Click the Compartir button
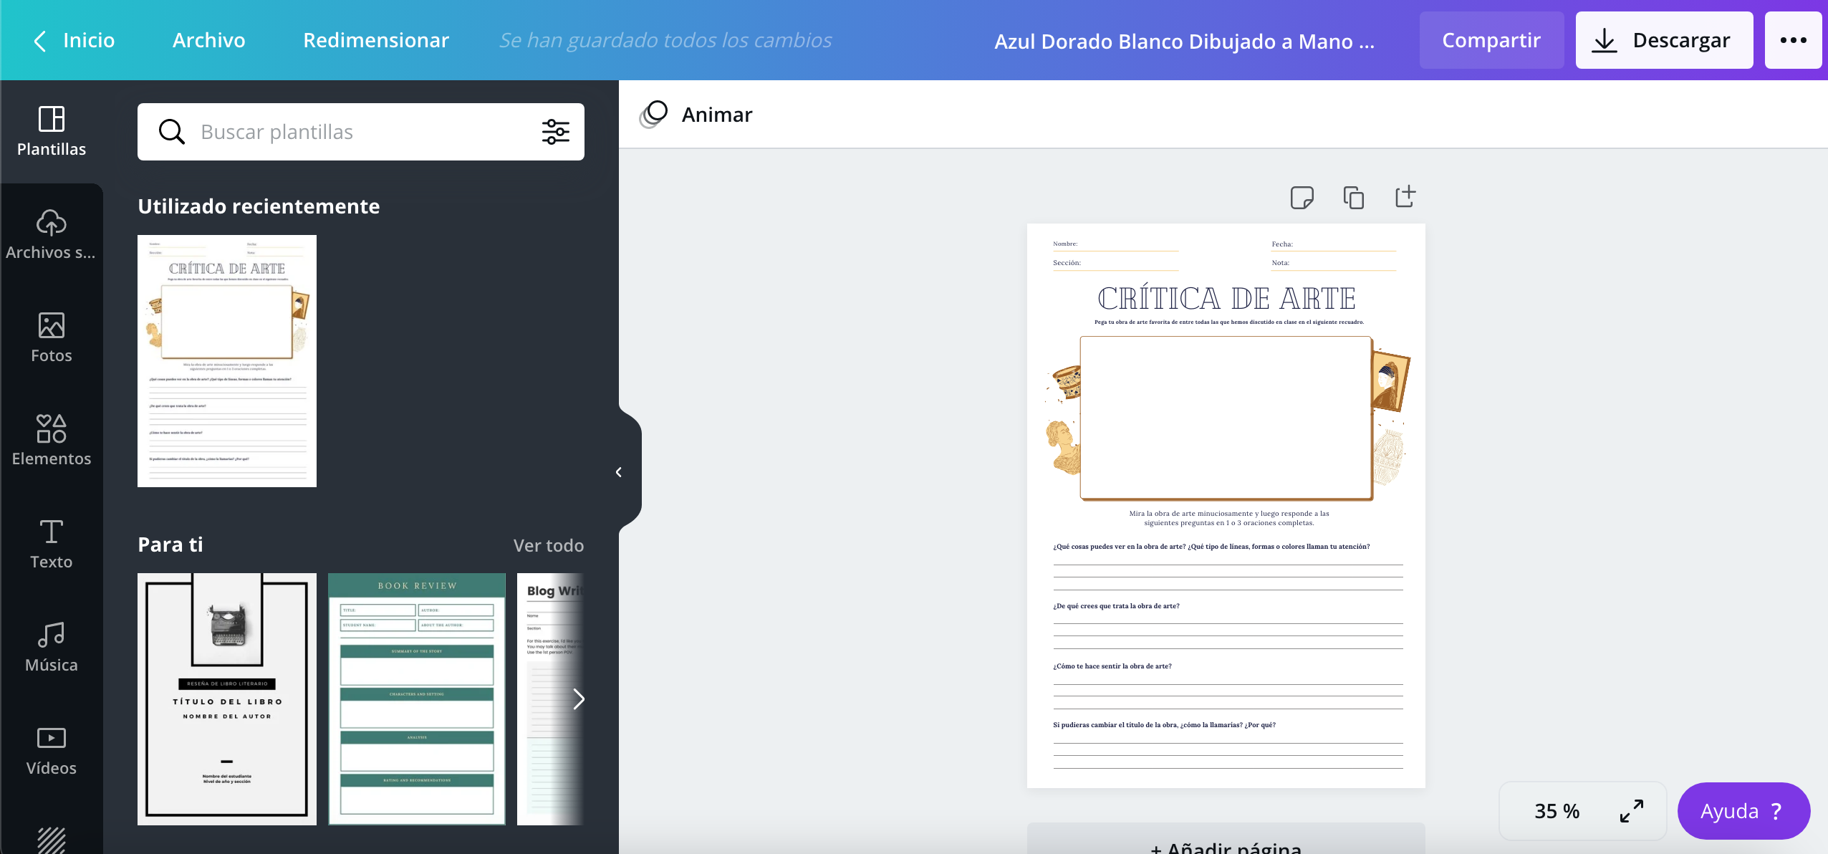This screenshot has height=854, width=1828. (x=1491, y=40)
